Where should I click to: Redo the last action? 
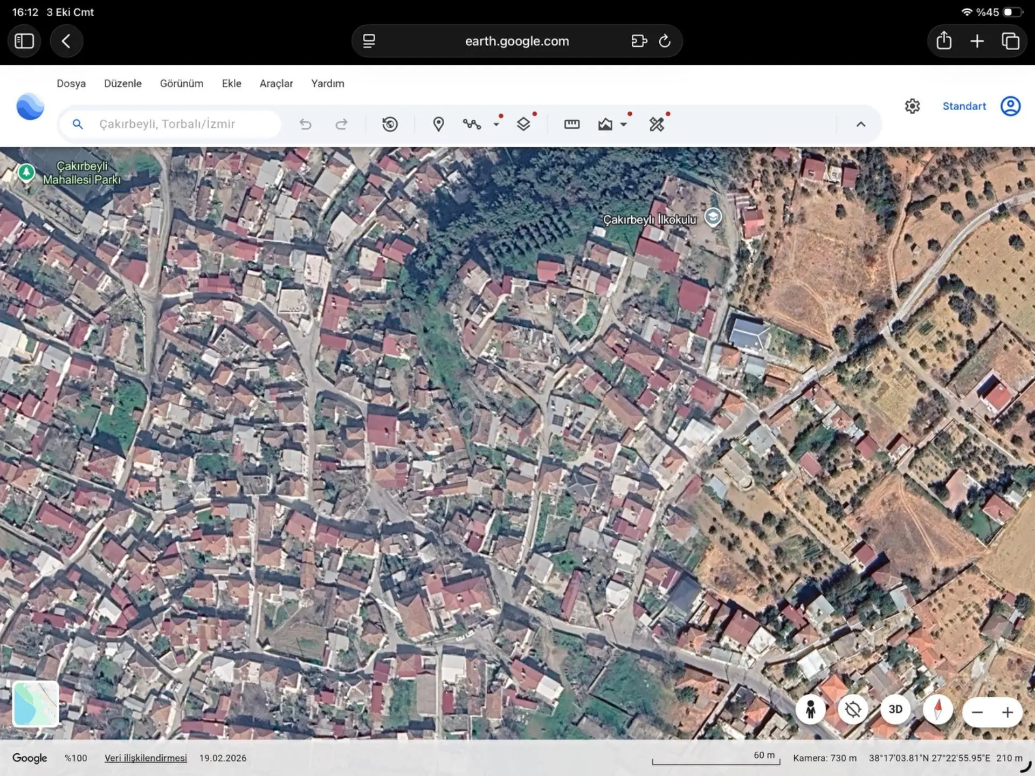[341, 125]
